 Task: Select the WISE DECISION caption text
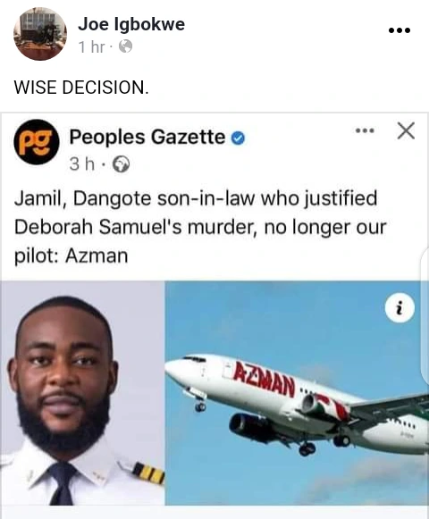(x=81, y=88)
